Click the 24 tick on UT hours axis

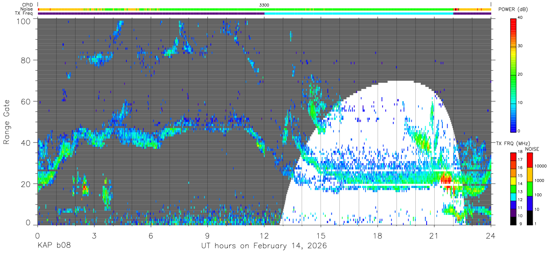coord(491,235)
